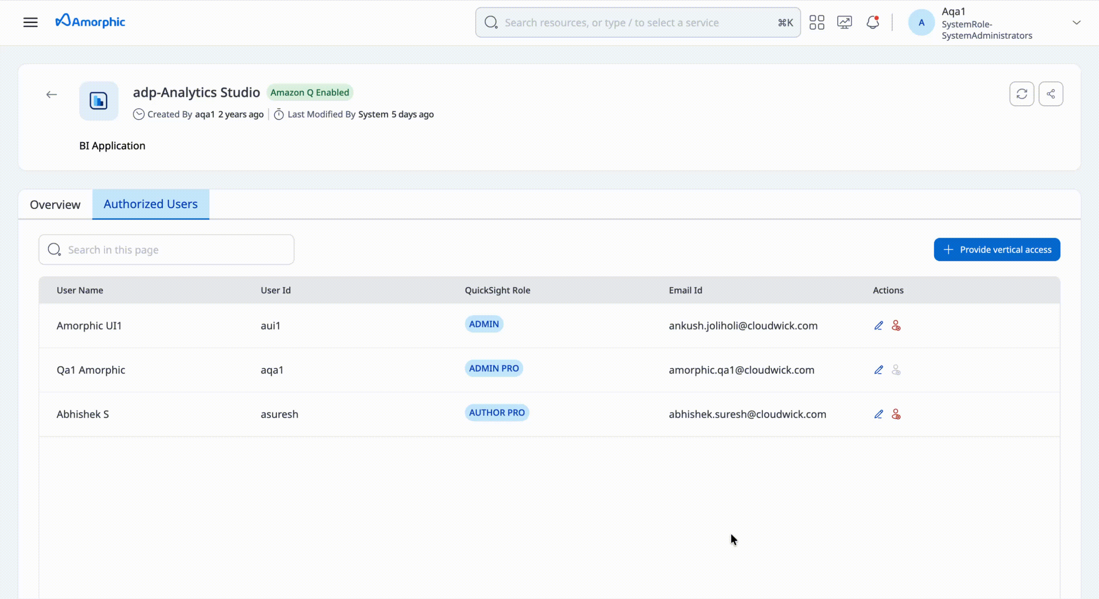Open the notifications bell

coord(873,22)
